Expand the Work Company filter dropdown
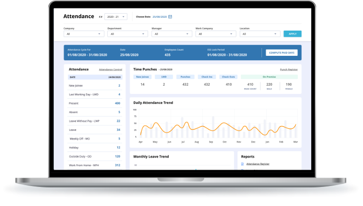The height and width of the screenshot is (206, 363). [216, 34]
